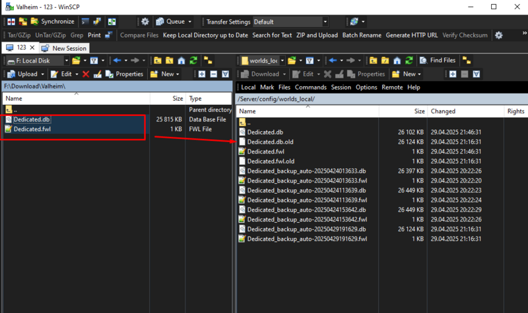
Task: Open the preferences gear left of Queue
Action: [145, 22]
